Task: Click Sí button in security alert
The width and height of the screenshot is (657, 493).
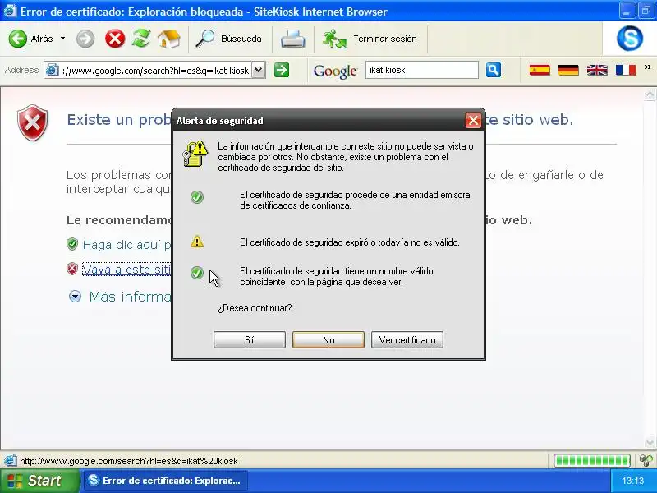Action: [x=250, y=340]
